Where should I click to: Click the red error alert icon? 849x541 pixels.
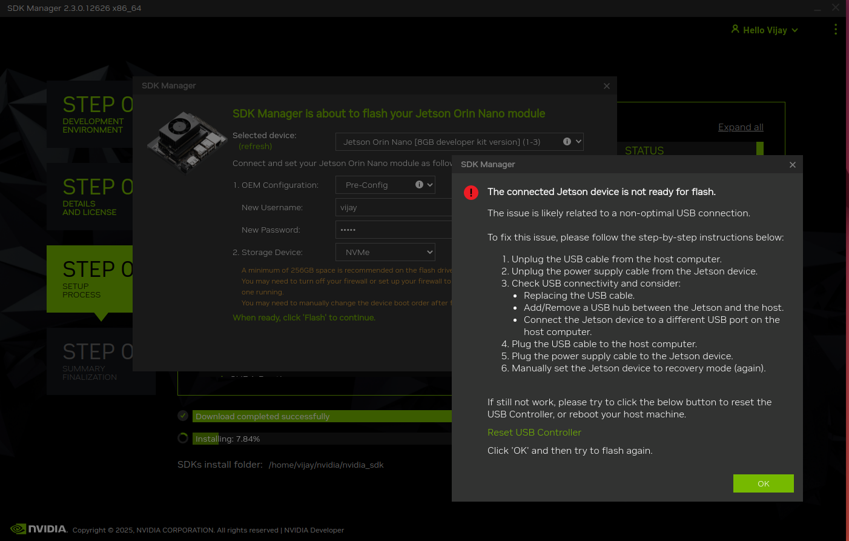pos(471,193)
